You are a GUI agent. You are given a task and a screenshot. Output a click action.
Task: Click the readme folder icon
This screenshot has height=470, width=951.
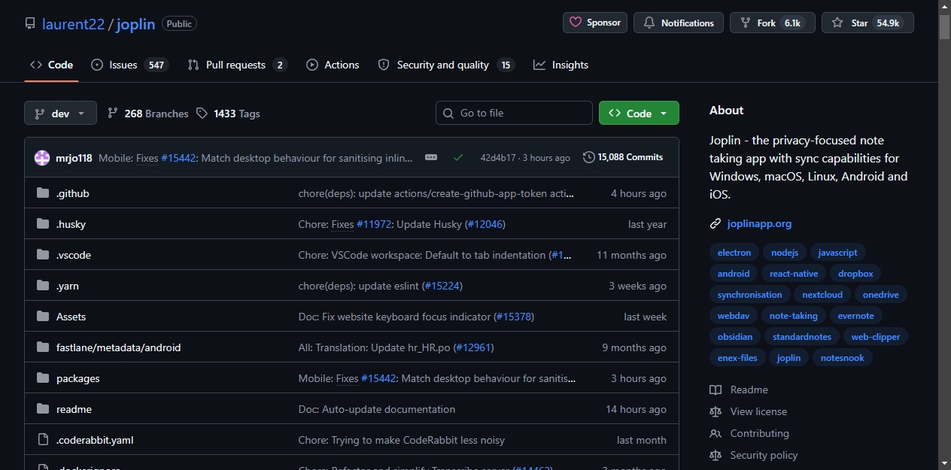43,409
